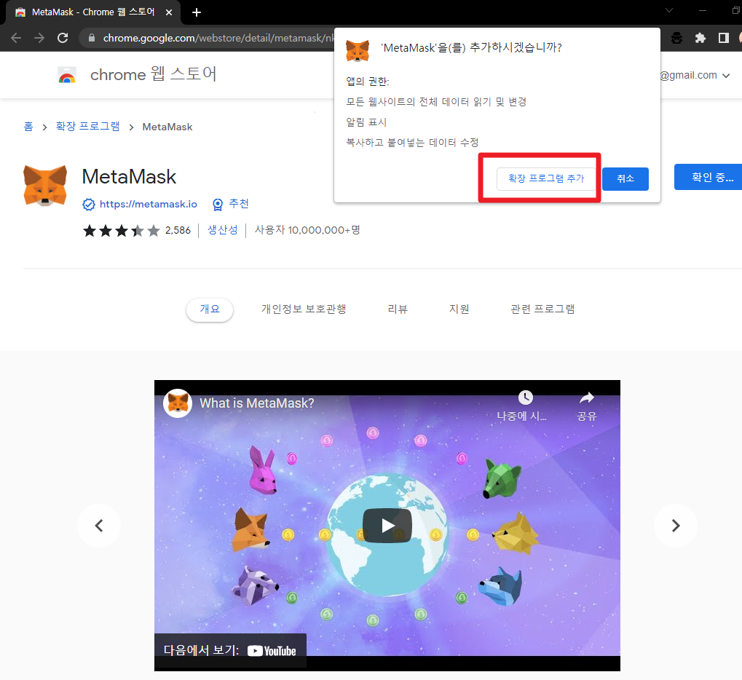Click the blue 확인 중... button
Viewport: 742px width, 680px height.
(x=708, y=177)
